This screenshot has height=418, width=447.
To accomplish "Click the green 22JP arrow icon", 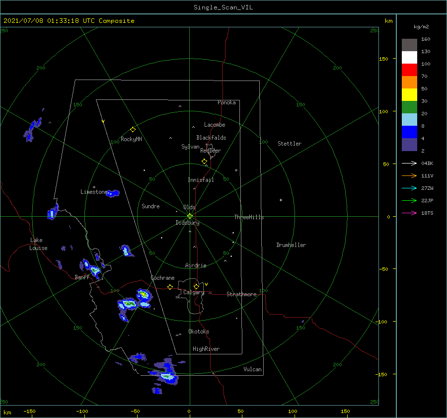I will [409, 201].
